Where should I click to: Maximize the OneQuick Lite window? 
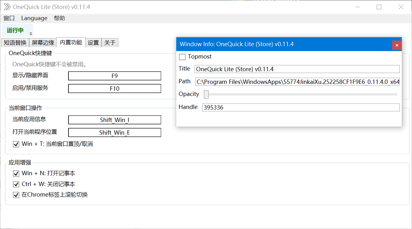click(x=379, y=7)
